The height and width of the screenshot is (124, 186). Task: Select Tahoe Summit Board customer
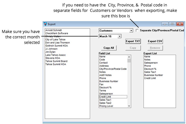point(56,61)
